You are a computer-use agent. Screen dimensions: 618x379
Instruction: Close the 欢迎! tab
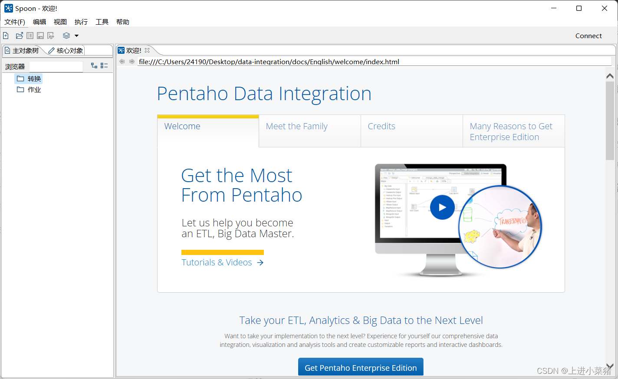pos(147,50)
